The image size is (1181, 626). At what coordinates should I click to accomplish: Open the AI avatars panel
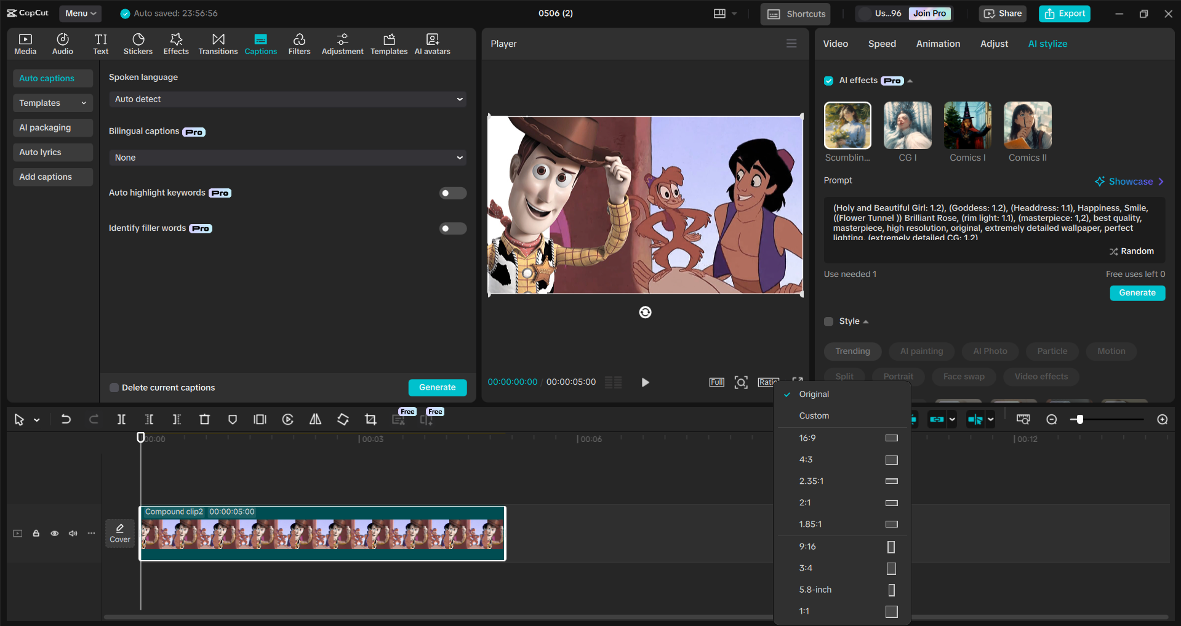pos(432,43)
